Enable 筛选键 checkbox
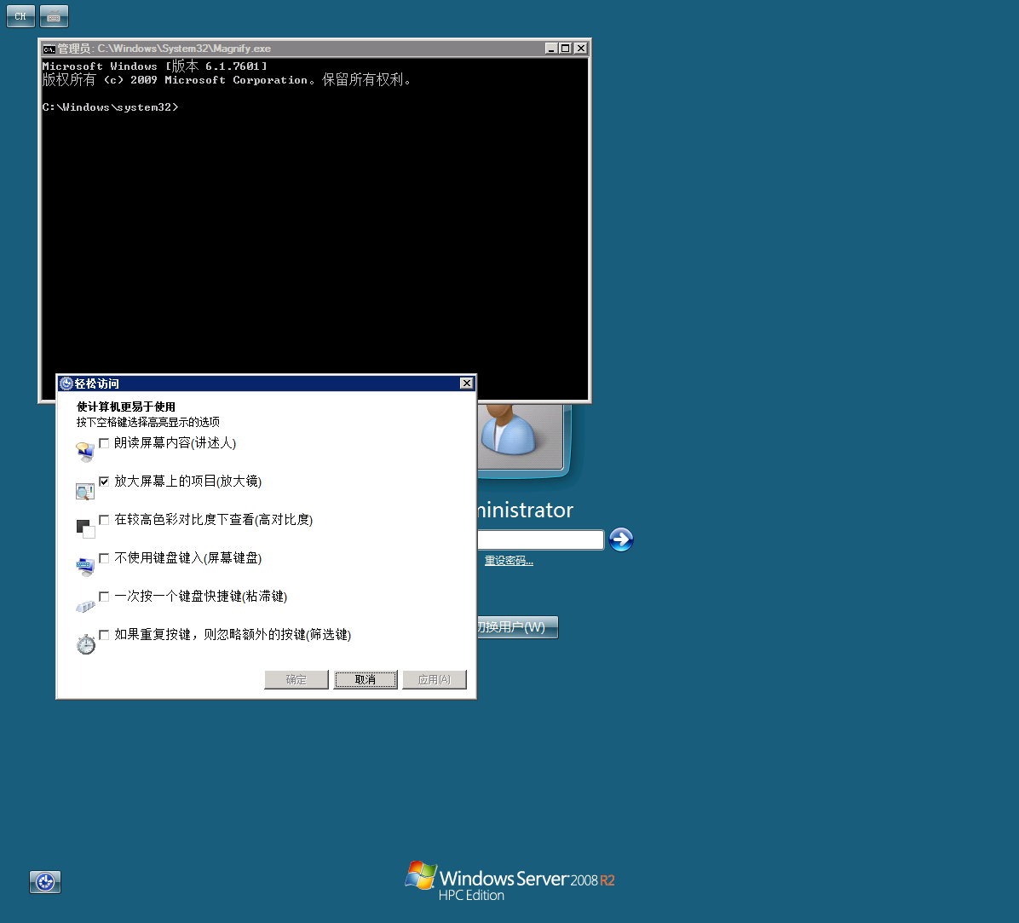Viewport: 1019px width, 923px height. [104, 635]
